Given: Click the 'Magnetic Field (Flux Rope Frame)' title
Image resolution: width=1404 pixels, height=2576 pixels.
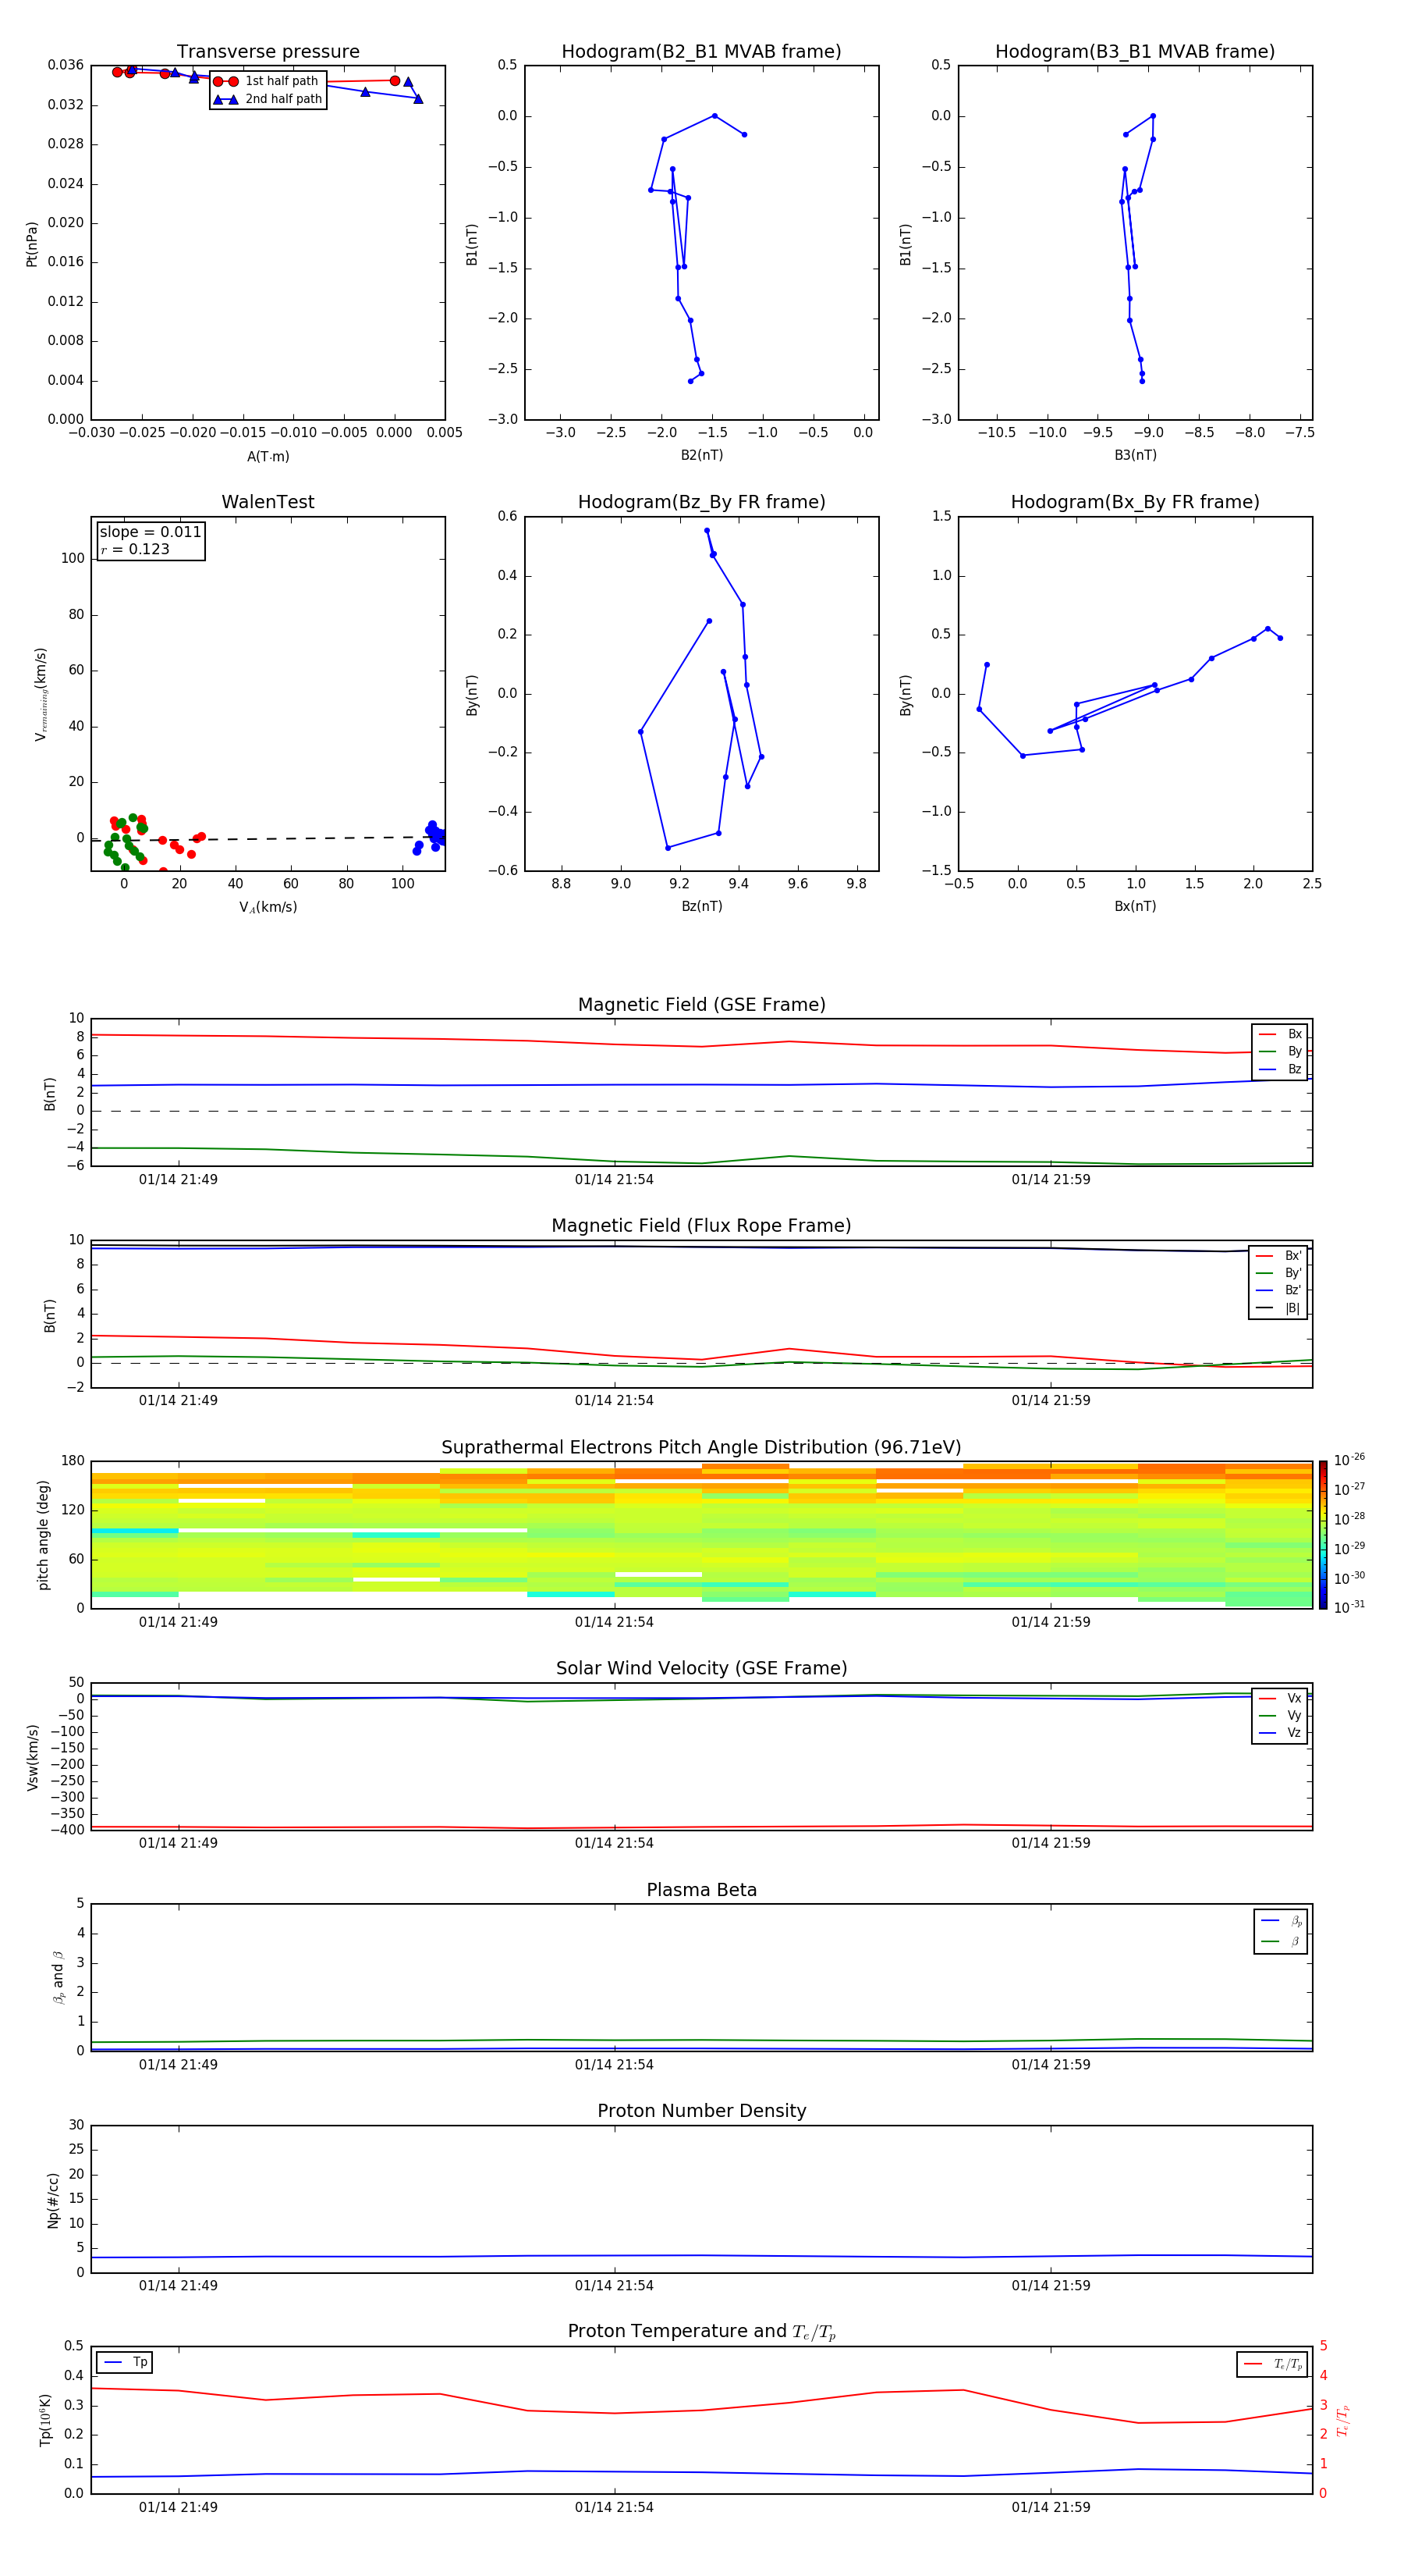Looking at the screenshot, I should tap(701, 1225).
